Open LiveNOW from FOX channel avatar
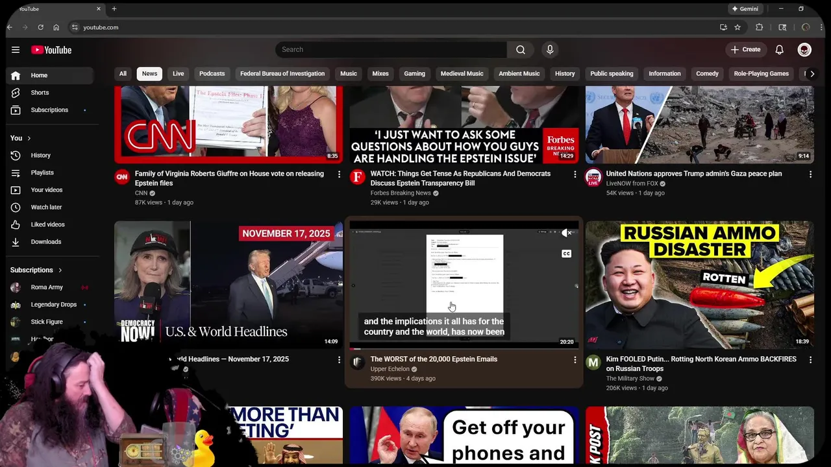The height and width of the screenshot is (467, 831). click(x=593, y=177)
